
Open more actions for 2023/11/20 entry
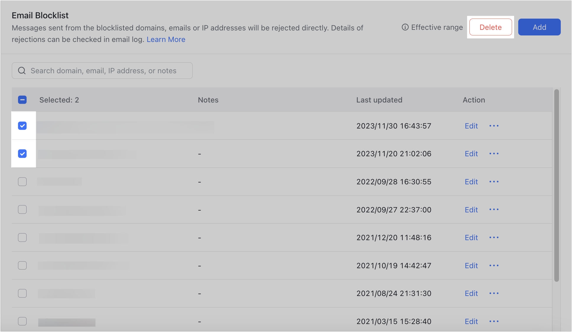[x=494, y=154]
